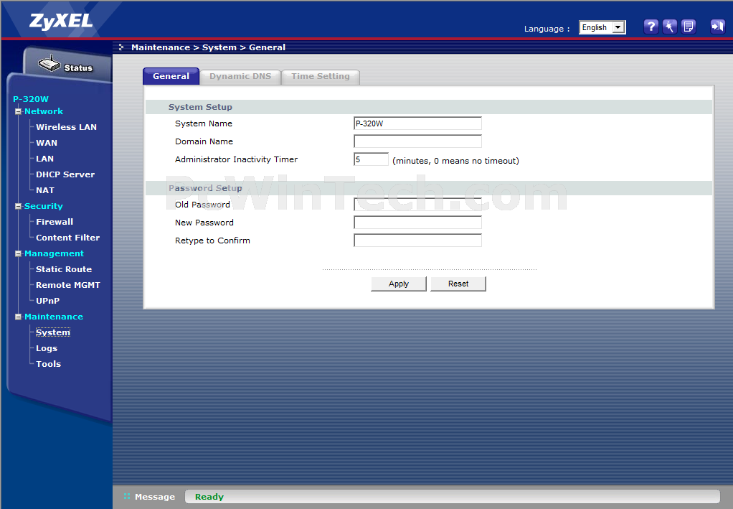The height and width of the screenshot is (509, 733).
Task: Click the "Message" label in status bar
Action: (x=155, y=497)
